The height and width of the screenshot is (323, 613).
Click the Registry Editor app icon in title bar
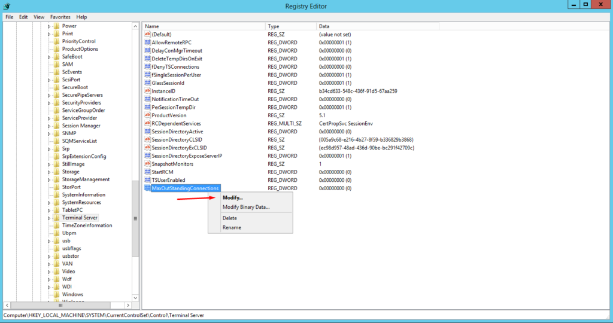click(6, 6)
